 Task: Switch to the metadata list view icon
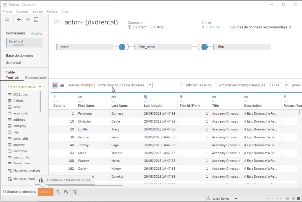(62, 85)
